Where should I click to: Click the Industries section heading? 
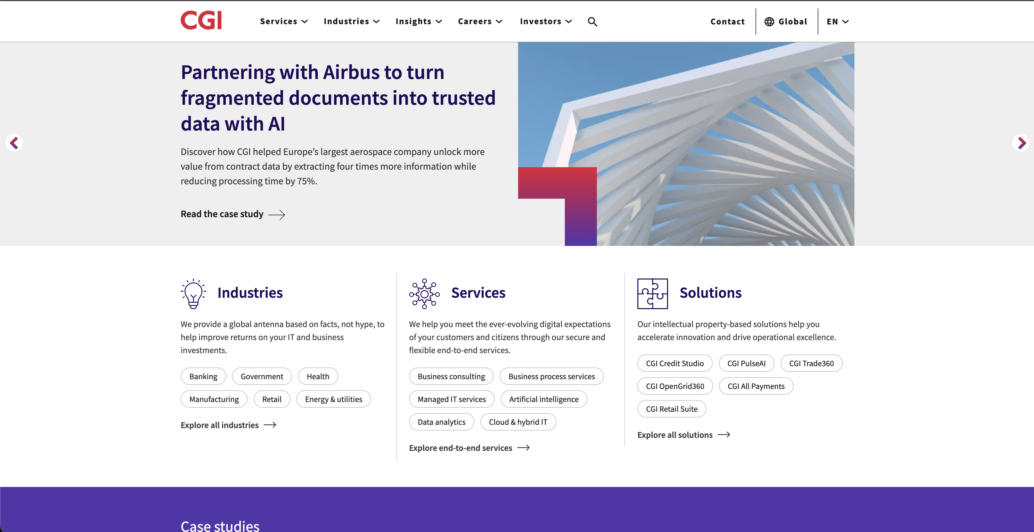(250, 293)
